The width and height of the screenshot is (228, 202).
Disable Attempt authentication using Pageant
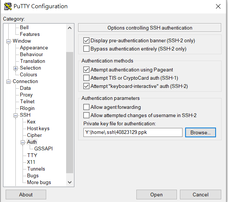(x=86, y=70)
